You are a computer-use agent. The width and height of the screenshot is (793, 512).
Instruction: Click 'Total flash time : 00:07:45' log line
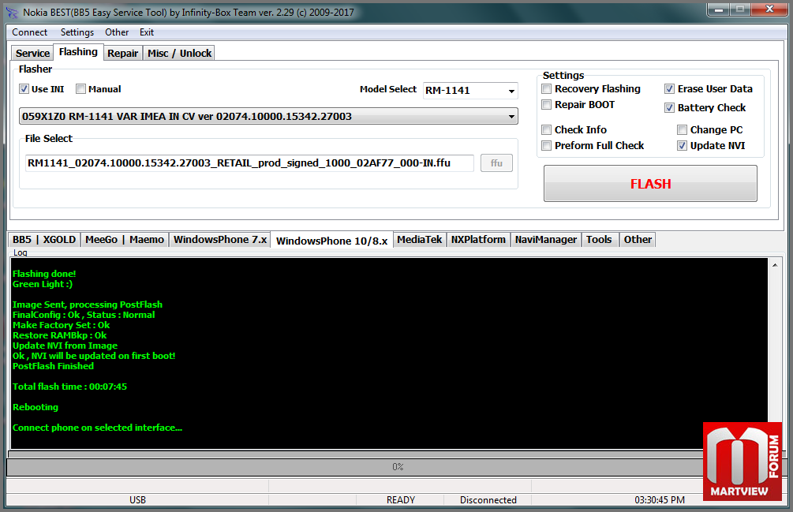point(69,387)
